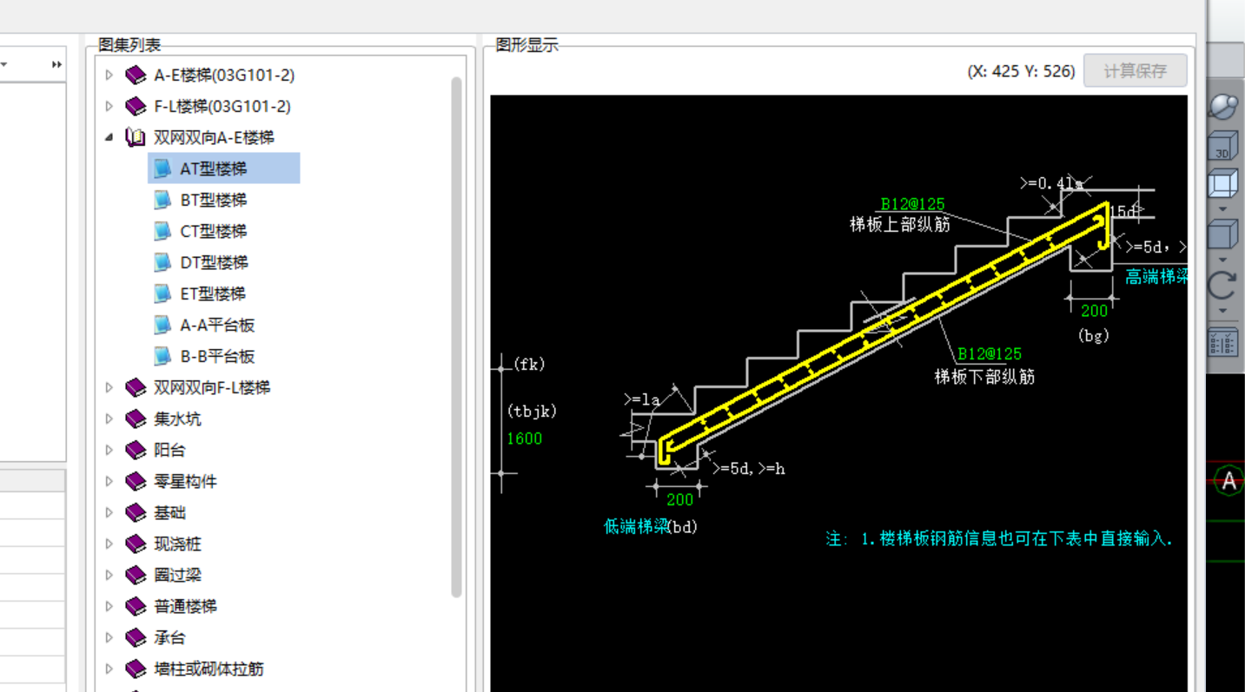Viewport: 1245px width, 692px height.
Task: Expand the 阳台 node
Action: [109, 451]
